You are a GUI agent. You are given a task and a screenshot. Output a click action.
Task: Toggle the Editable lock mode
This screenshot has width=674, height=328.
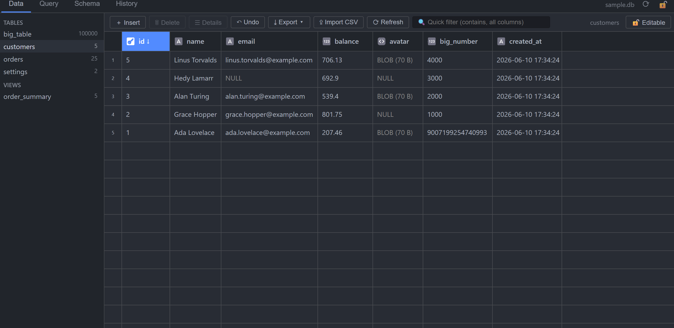tap(648, 22)
